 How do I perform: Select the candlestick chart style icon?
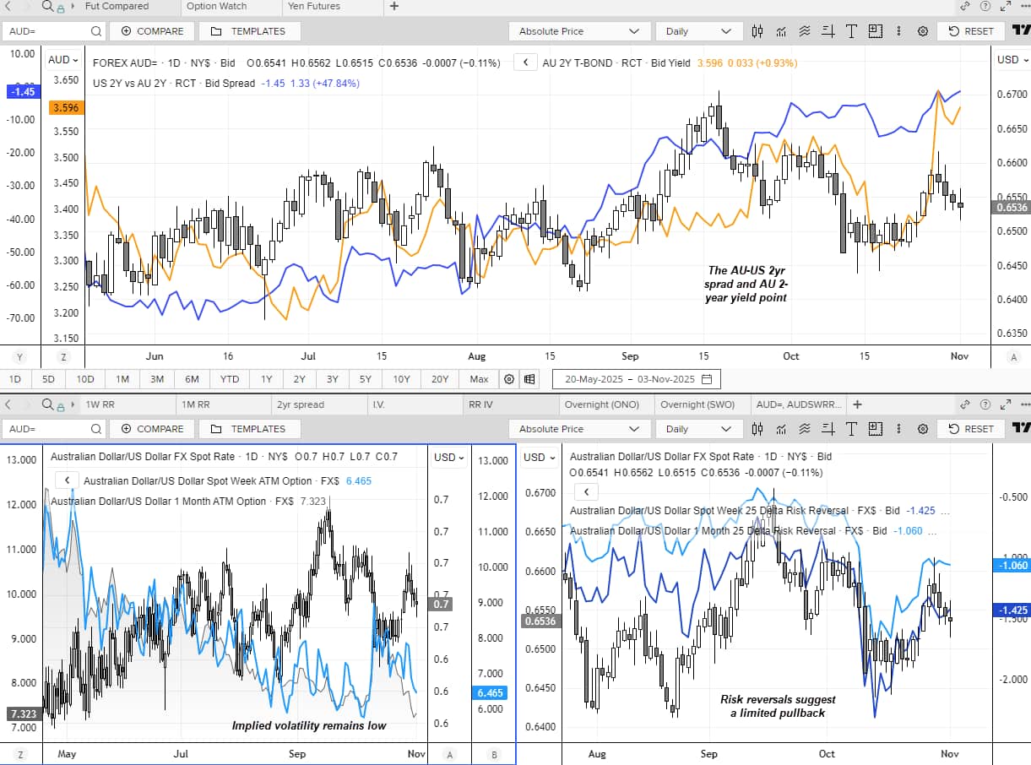coord(757,31)
